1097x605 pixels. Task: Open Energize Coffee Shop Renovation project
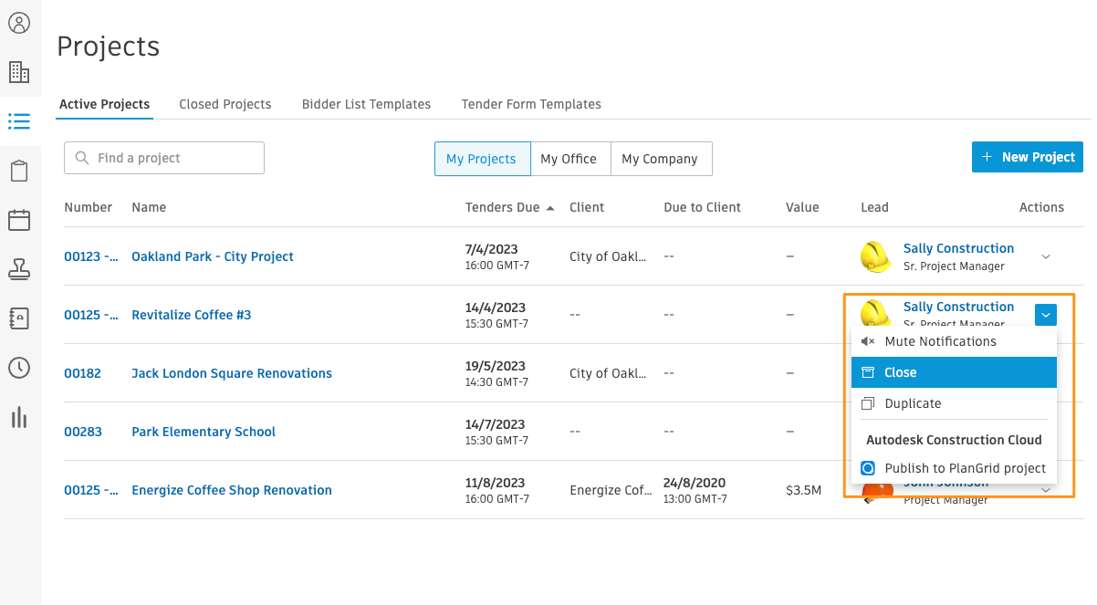point(232,490)
